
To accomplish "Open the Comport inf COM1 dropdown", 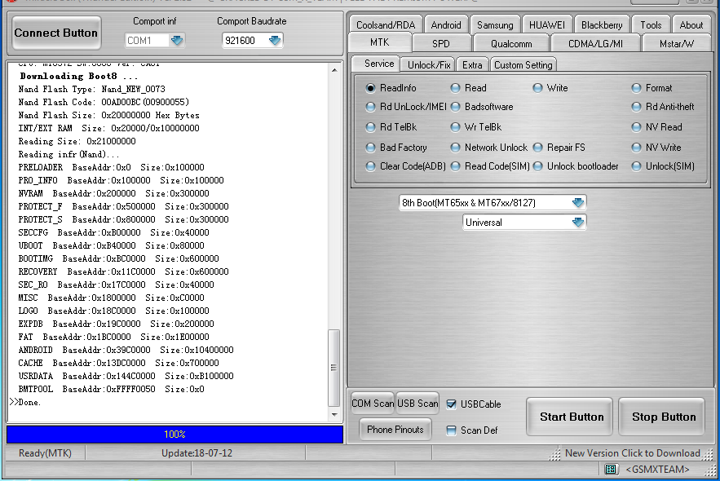I will point(176,41).
